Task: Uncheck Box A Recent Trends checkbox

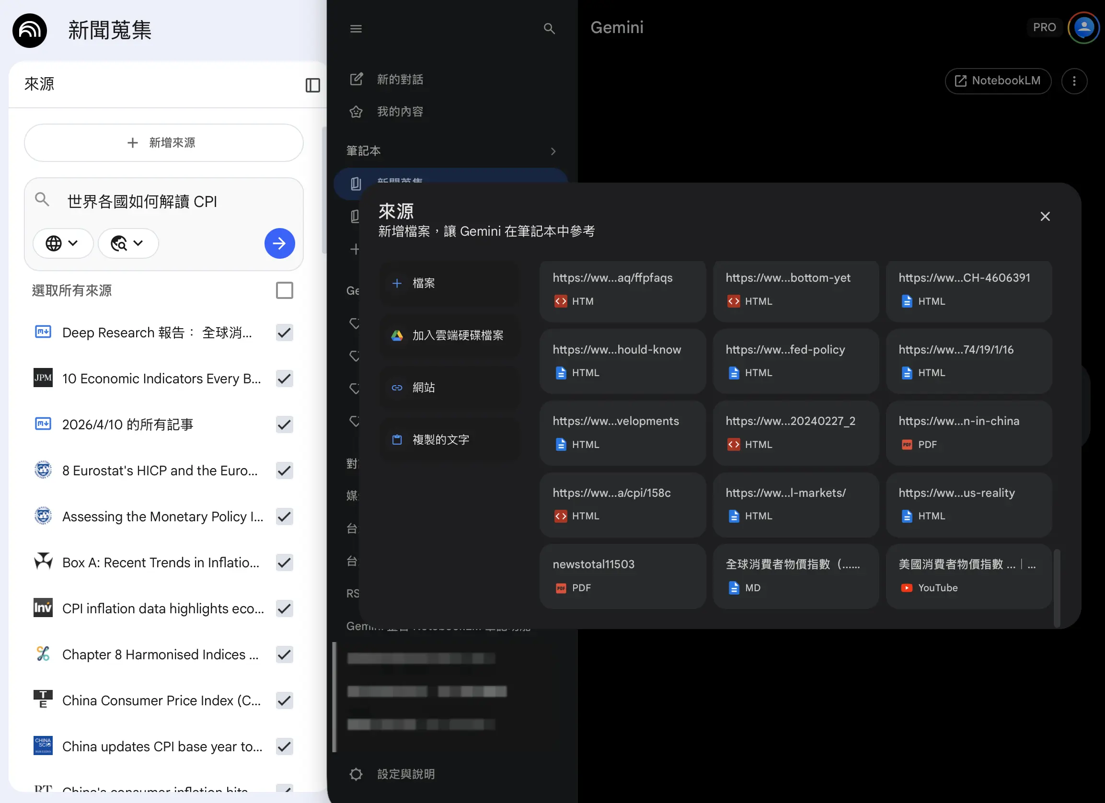Action: (x=285, y=562)
